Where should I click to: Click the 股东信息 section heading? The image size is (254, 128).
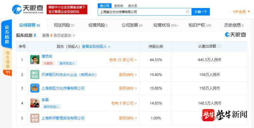click(26, 35)
